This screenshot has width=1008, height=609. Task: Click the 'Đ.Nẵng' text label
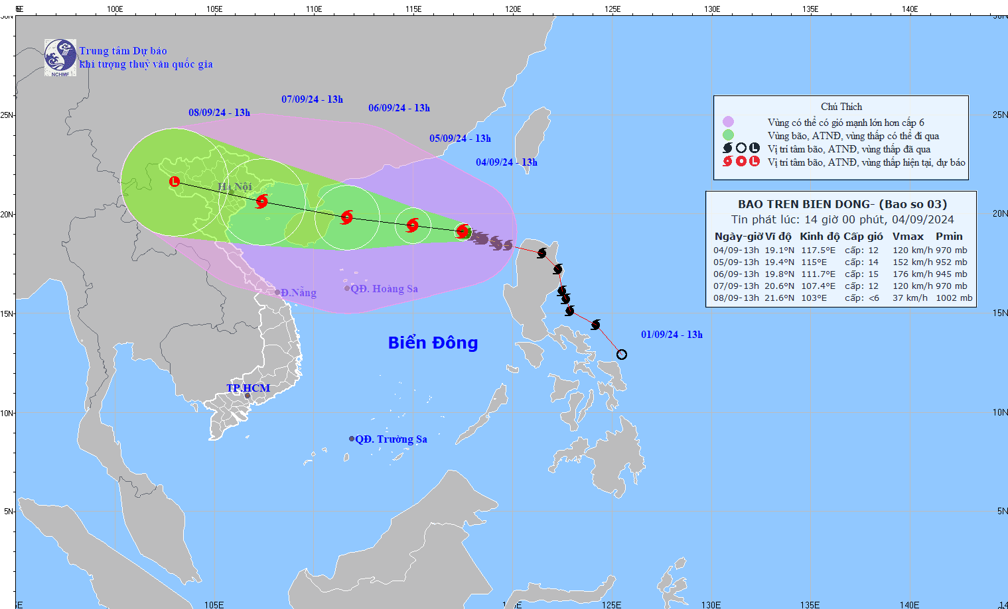tap(299, 293)
